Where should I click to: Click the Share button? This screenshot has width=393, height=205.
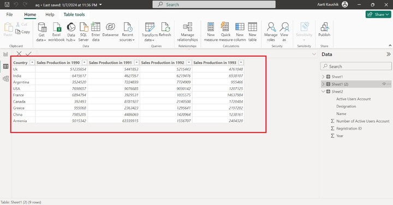coord(378,15)
